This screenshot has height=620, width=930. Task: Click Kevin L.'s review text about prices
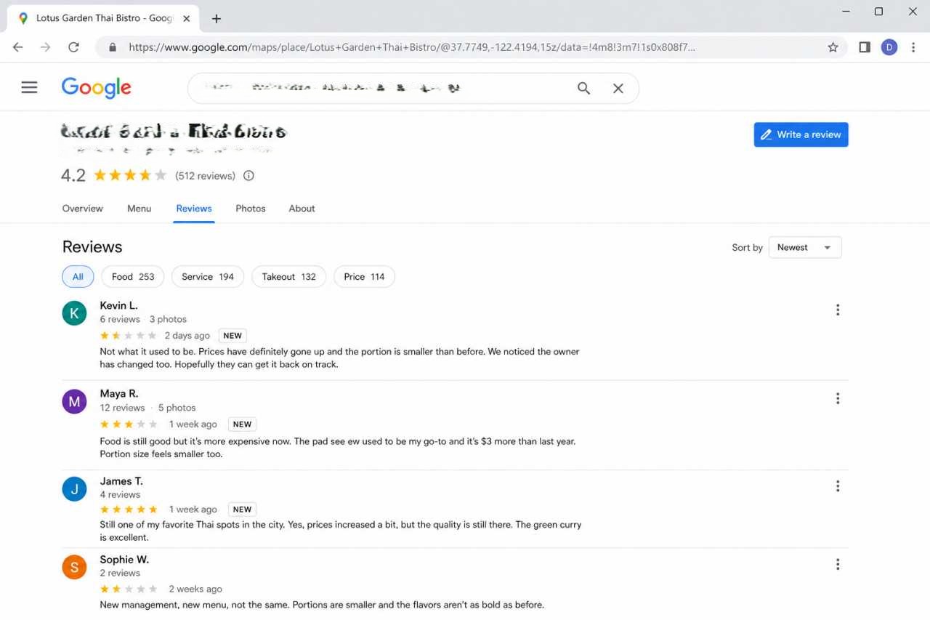pos(339,358)
